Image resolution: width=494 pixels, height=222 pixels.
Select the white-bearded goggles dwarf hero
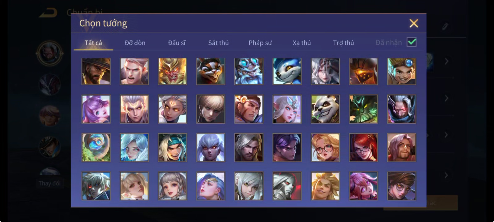tap(249, 72)
